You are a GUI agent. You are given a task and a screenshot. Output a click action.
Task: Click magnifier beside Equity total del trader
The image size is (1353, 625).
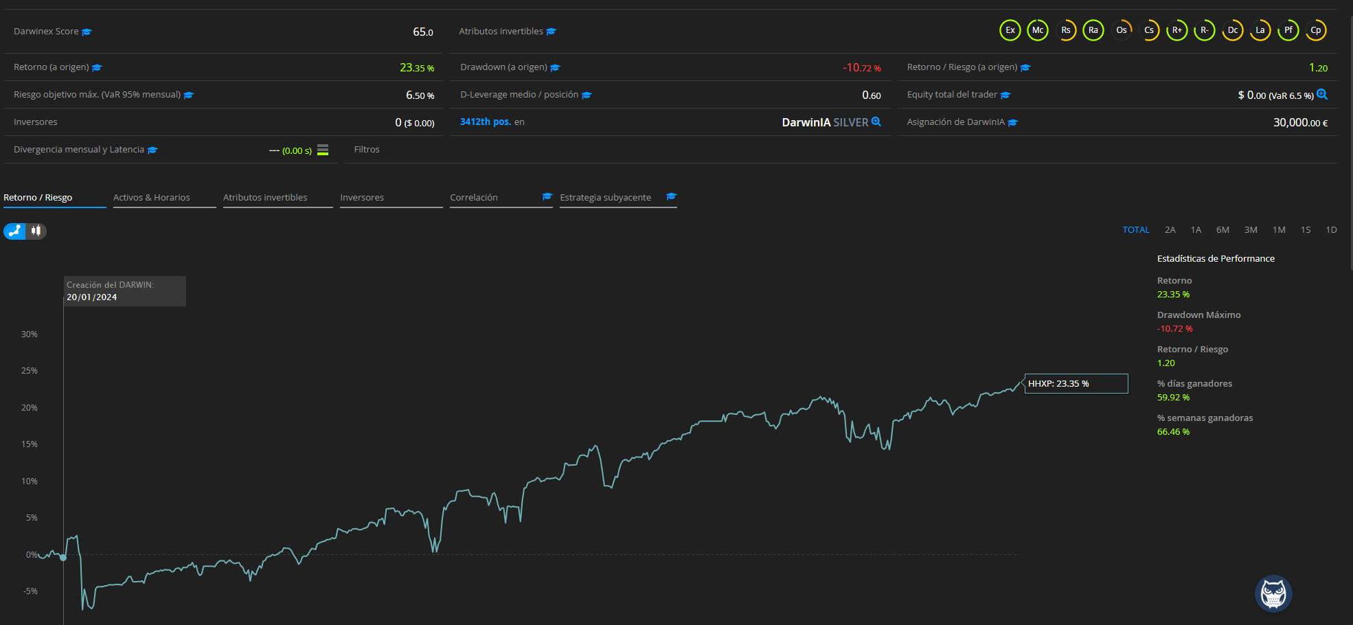pyautogui.click(x=1322, y=95)
